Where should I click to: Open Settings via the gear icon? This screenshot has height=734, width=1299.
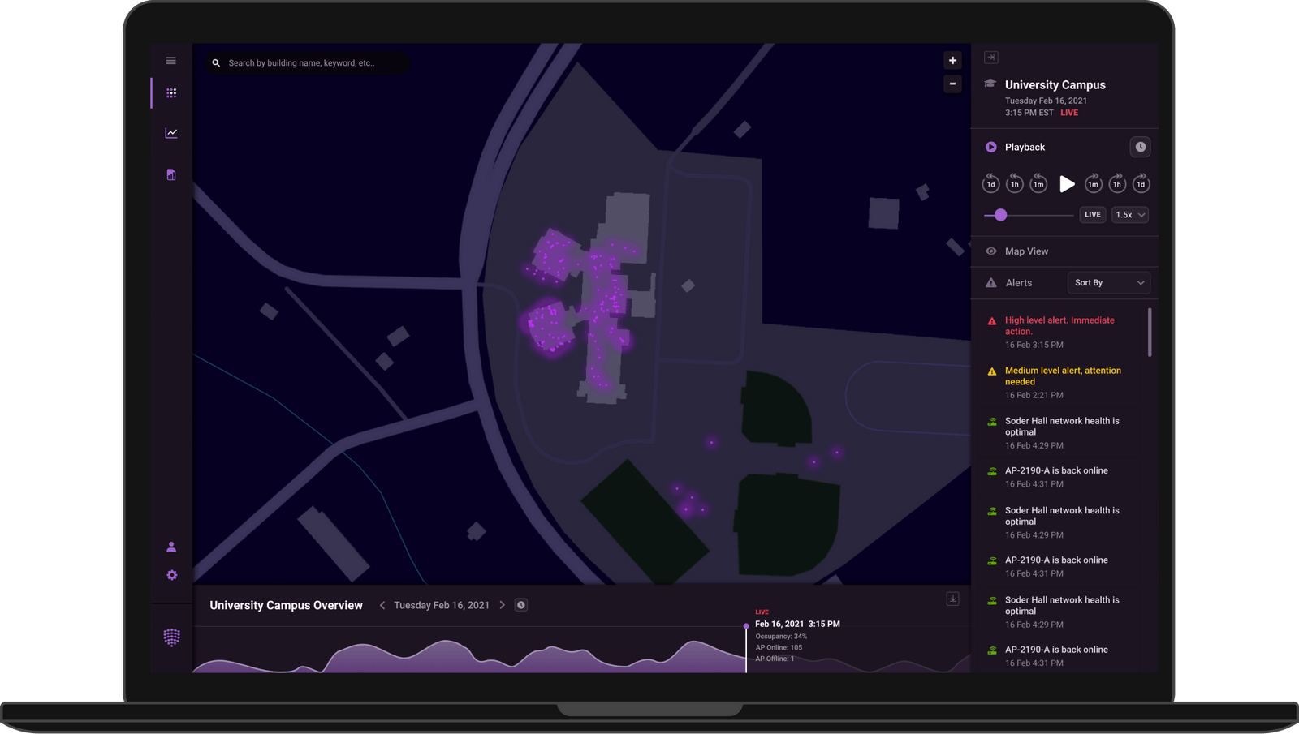170,575
